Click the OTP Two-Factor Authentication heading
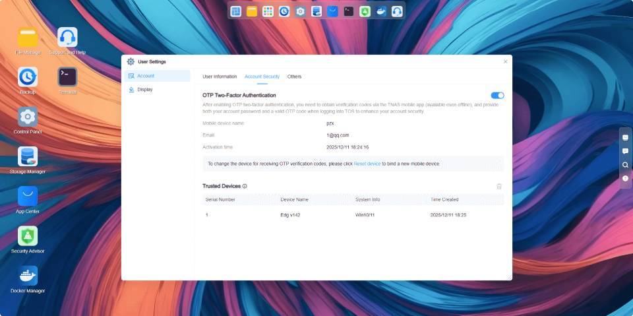 239,96
